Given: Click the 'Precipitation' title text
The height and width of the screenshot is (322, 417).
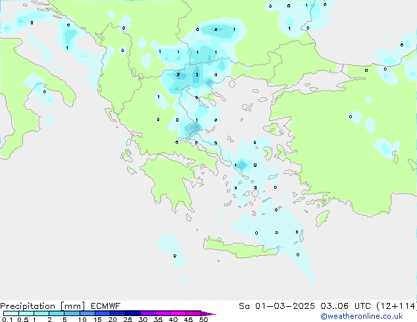Looking at the screenshot, I should 28,306.
